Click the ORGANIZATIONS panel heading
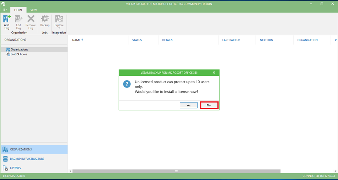This screenshot has width=338, height=180. click(15, 40)
